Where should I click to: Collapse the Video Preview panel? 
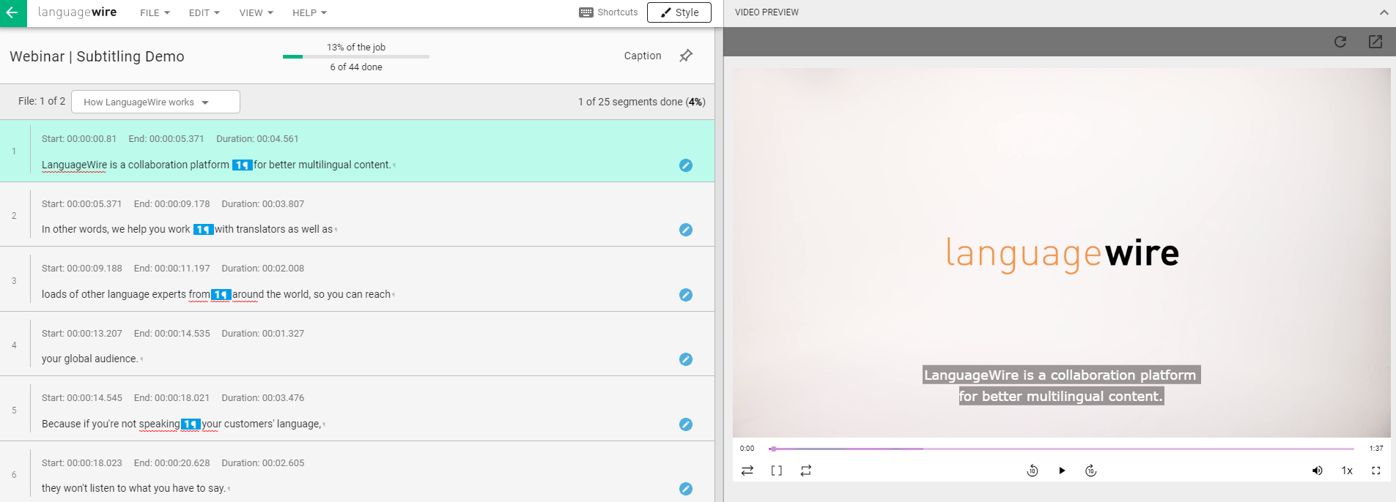[1384, 12]
